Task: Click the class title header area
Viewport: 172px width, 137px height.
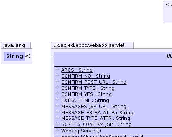Action: point(113,59)
